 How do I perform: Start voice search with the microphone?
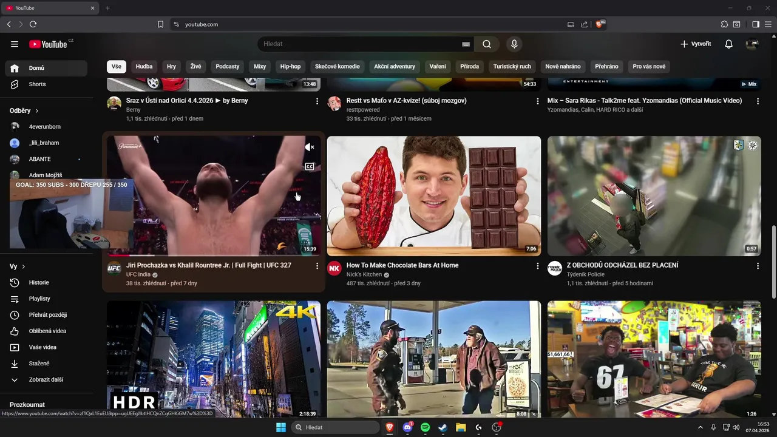[514, 44]
